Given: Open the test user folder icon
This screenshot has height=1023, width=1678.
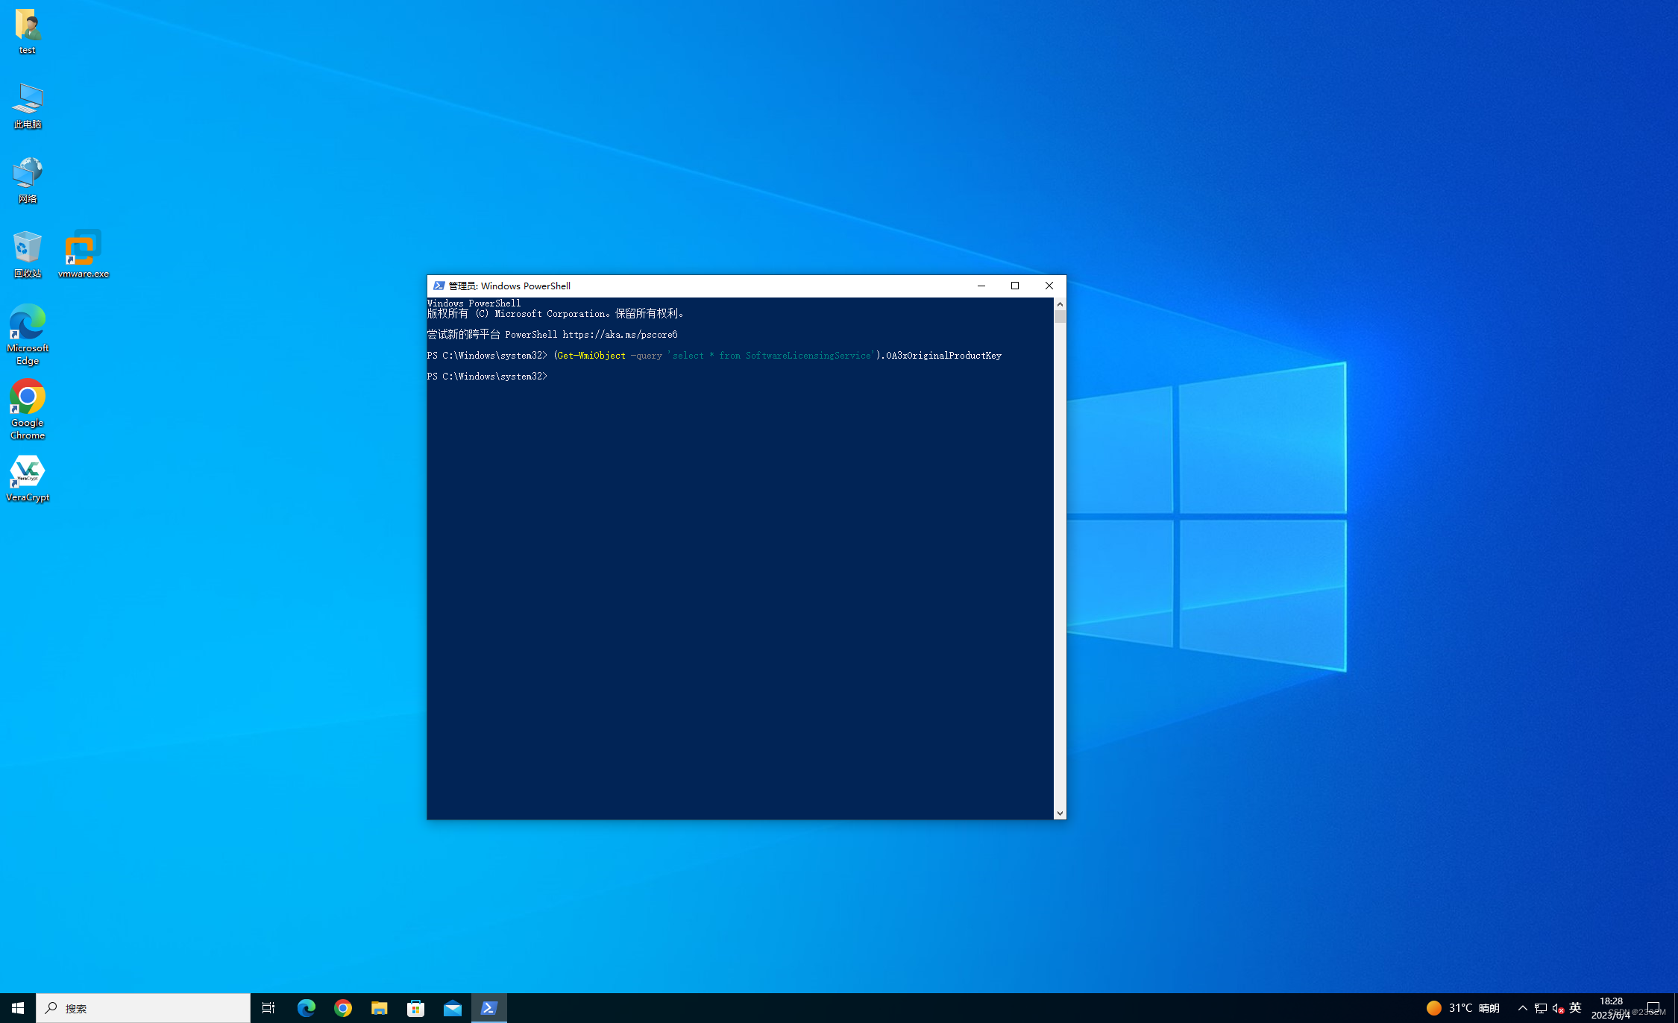Looking at the screenshot, I should (28, 31).
